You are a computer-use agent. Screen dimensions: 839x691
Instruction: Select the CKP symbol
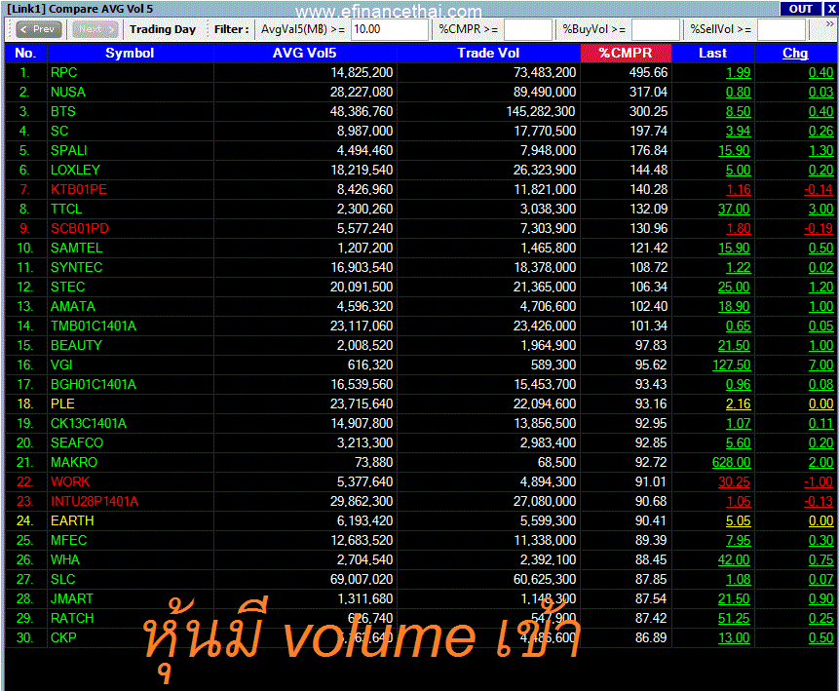point(63,638)
